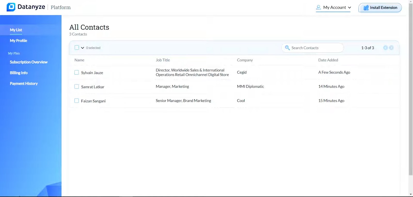Image resolution: width=413 pixels, height=197 pixels.
Task: Click the 3 Contacts count text
Action: click(78, 34)
